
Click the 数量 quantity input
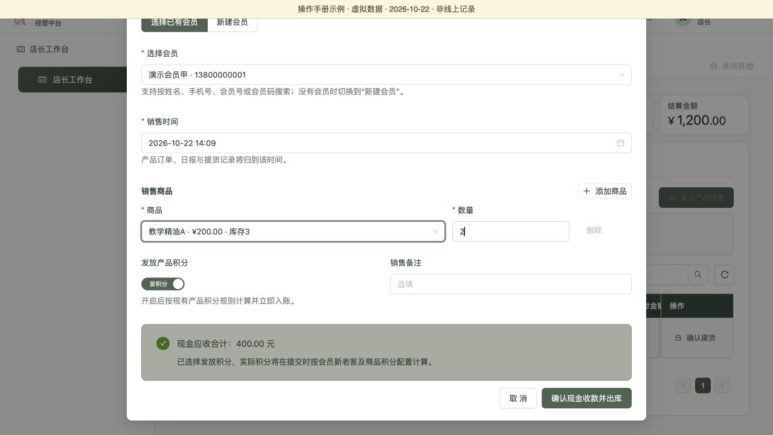click(x=511, y=231)
